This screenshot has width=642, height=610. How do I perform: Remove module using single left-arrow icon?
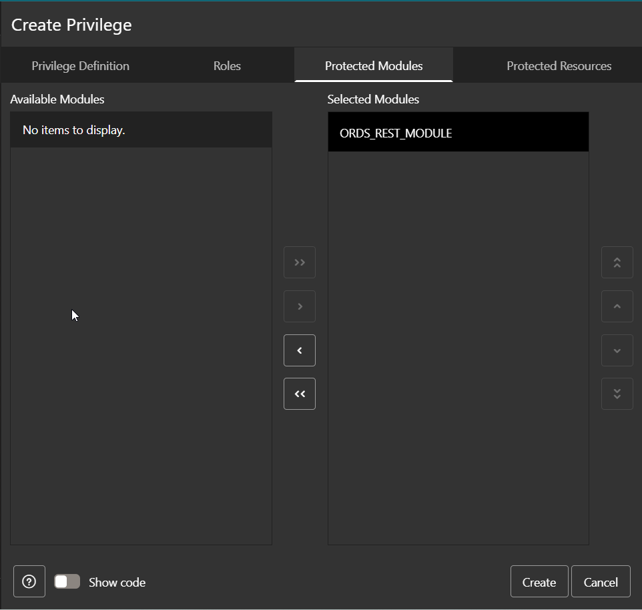(x=299, y=350)
